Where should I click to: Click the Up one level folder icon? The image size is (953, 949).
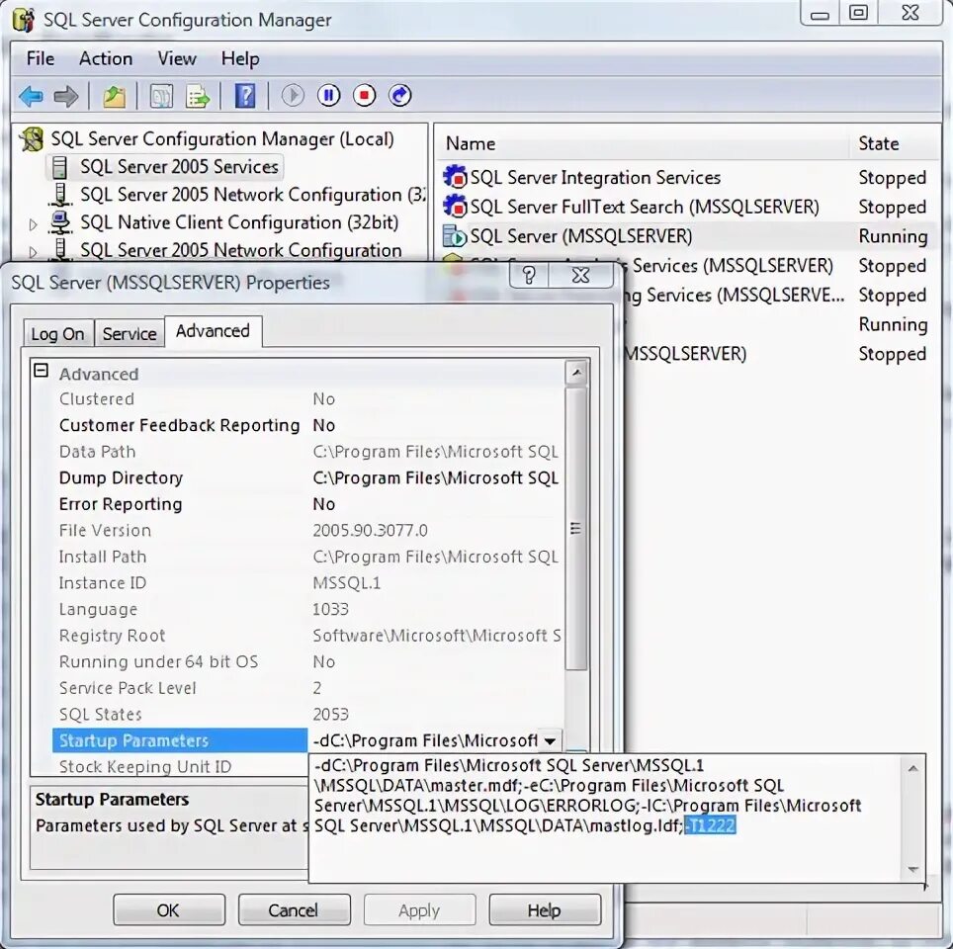click(115, 96)
